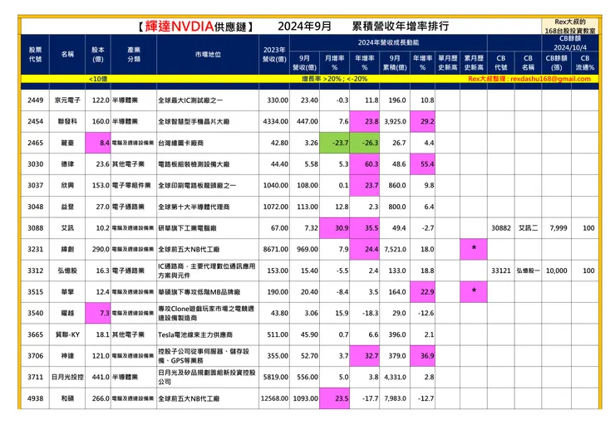615x434 pixels.
Task: Click the pink yearly growth cell 35.5
Action: point(365,228)
